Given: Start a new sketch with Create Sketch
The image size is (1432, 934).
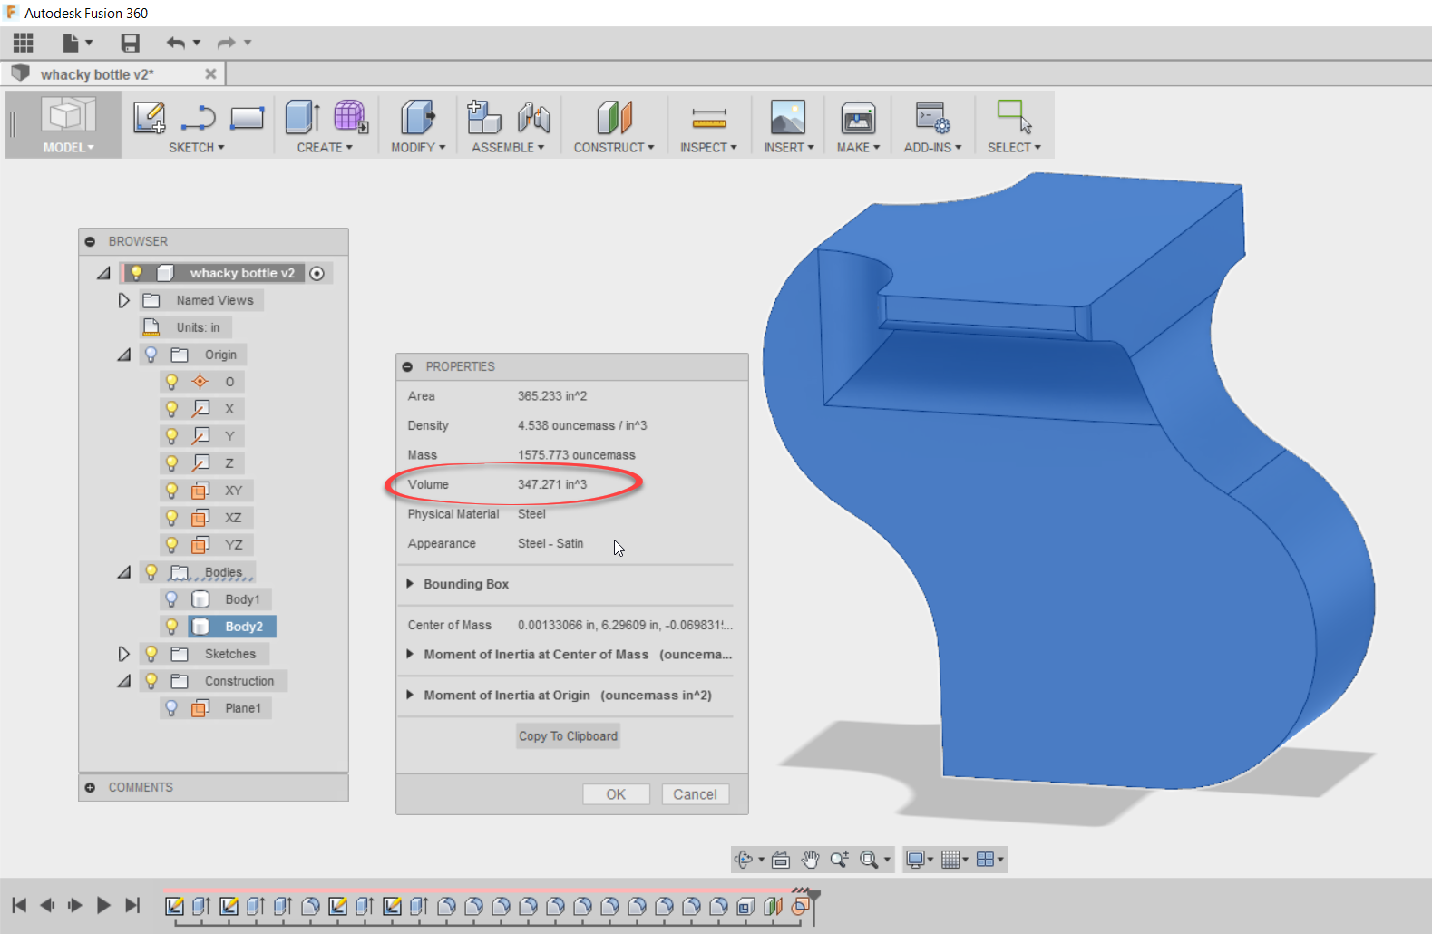Looking at the screenshot, I should 150,118.
